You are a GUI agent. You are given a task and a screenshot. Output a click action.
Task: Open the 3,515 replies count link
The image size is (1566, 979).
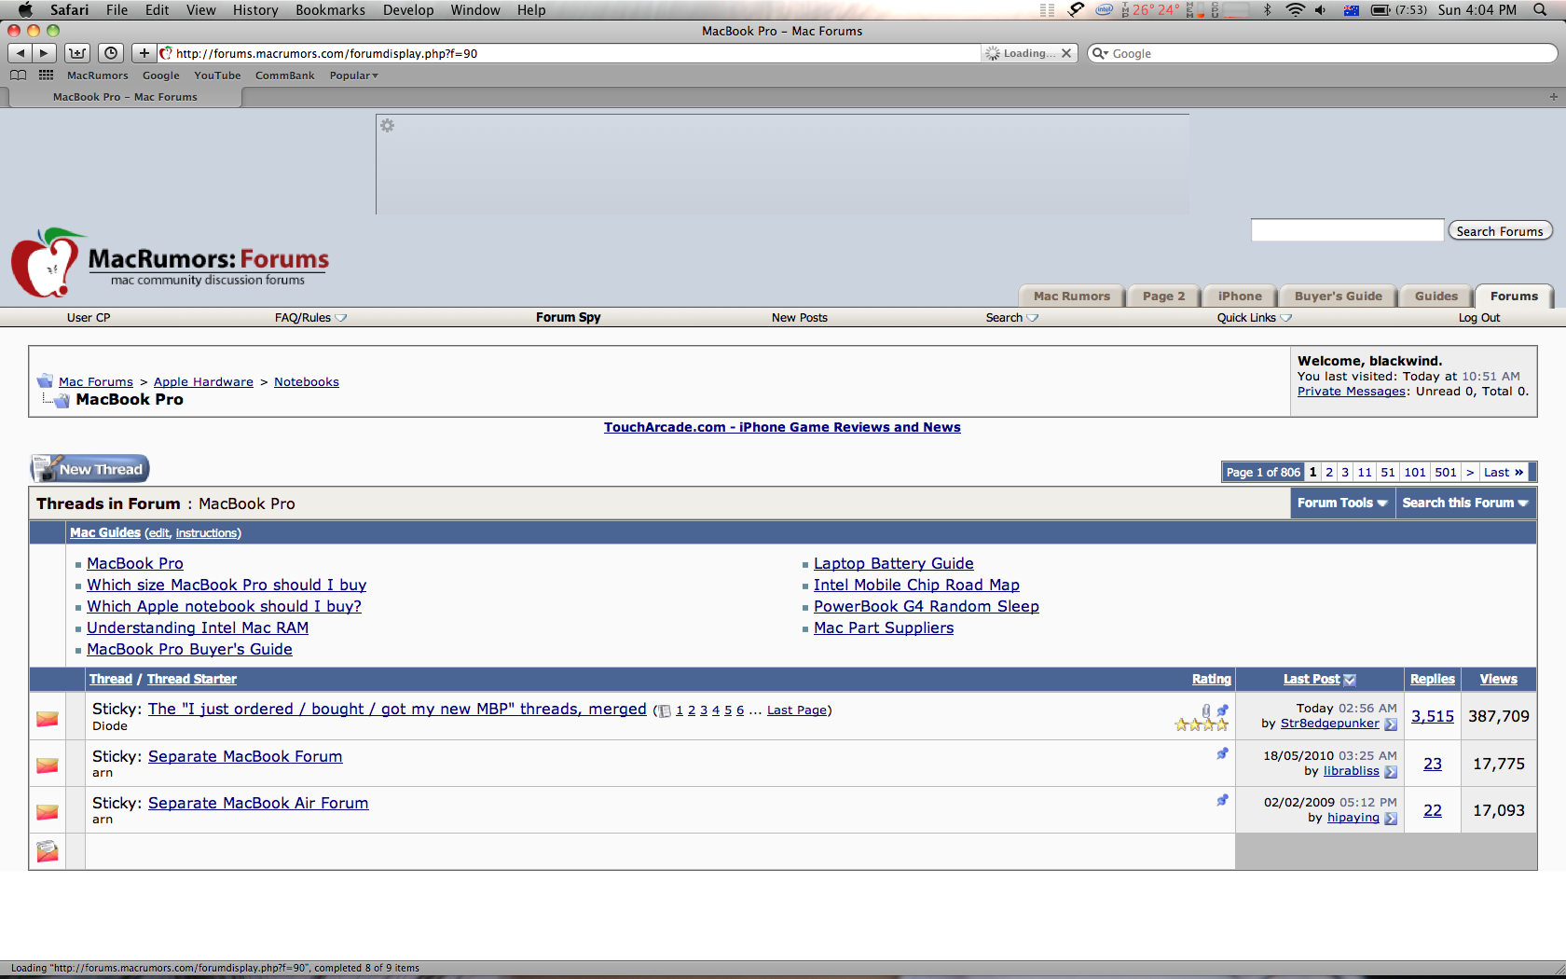point(1432,716)
